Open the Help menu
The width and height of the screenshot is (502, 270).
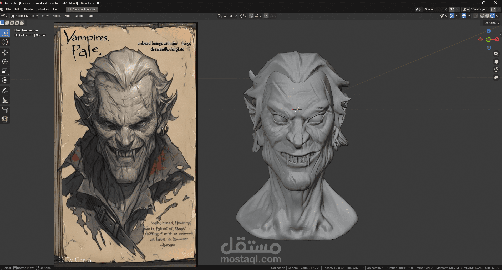tap(56, 9)
